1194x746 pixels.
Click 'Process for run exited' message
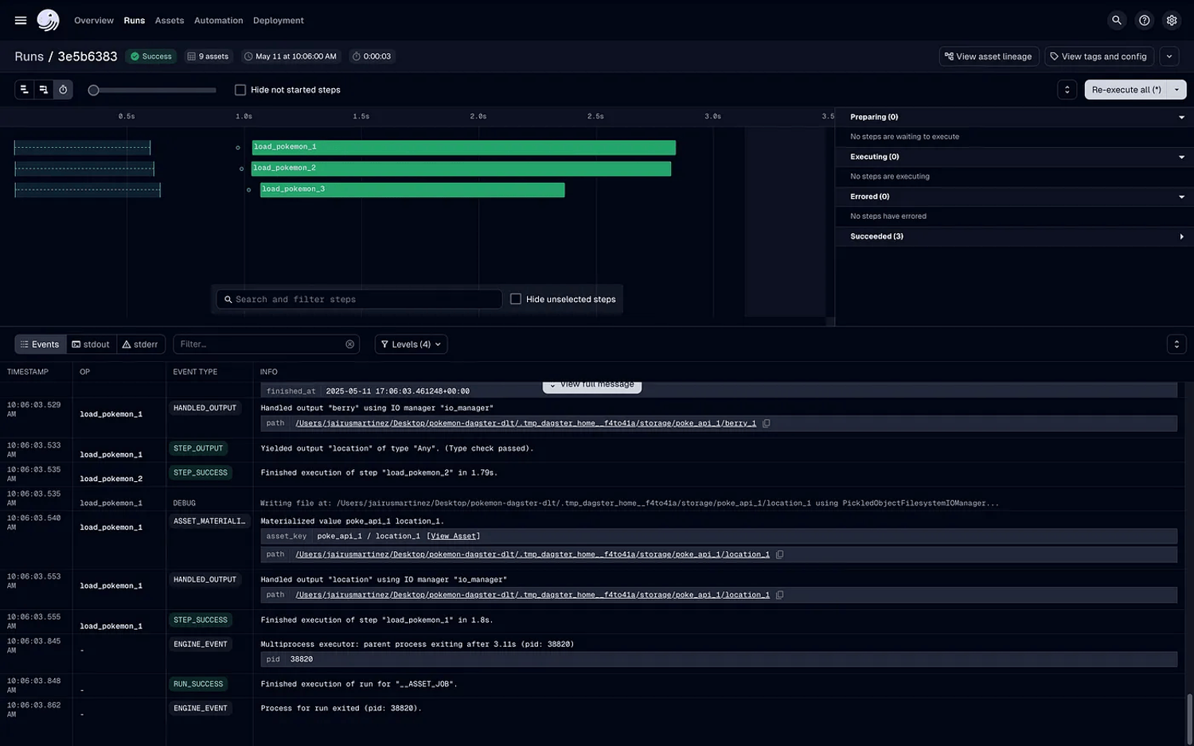(x=341, y=708)
